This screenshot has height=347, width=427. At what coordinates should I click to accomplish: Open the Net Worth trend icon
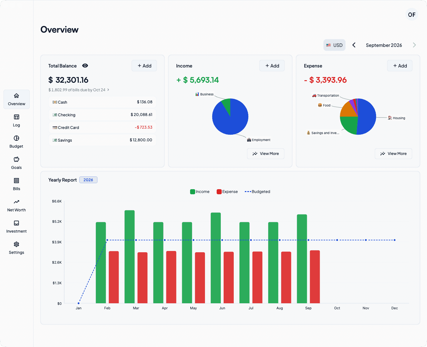[16, 202]
